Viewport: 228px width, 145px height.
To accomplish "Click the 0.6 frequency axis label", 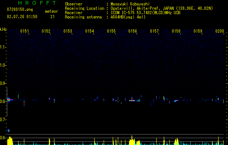I will [3, 138].
